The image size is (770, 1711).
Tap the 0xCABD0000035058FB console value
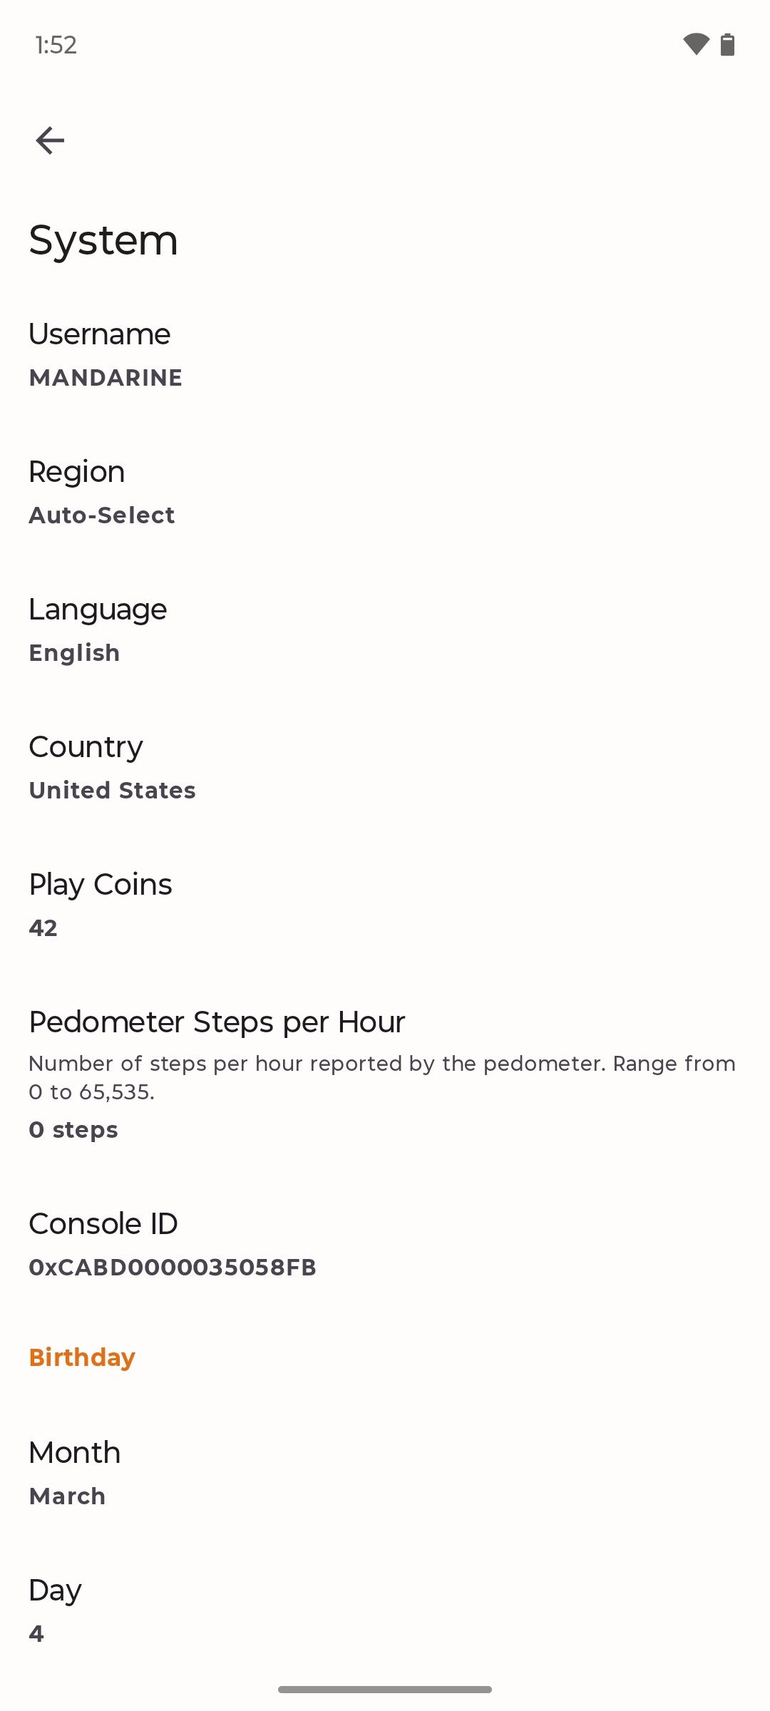pyautogui.click(x=173, y=1268)
